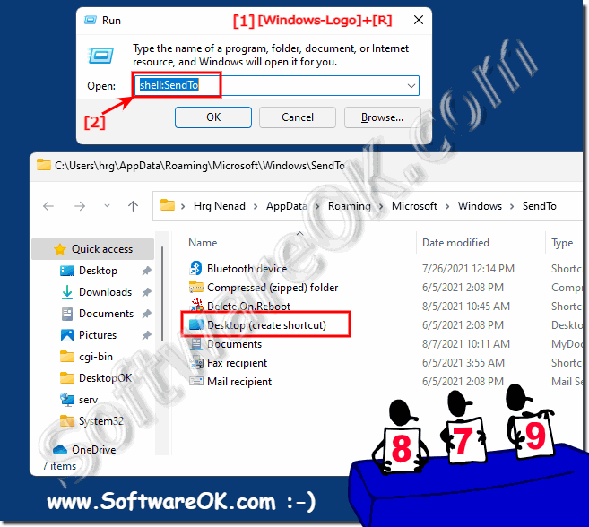
Task: Open serv in navigation pane
Action: pyautogui.click(x=88, y=400)
